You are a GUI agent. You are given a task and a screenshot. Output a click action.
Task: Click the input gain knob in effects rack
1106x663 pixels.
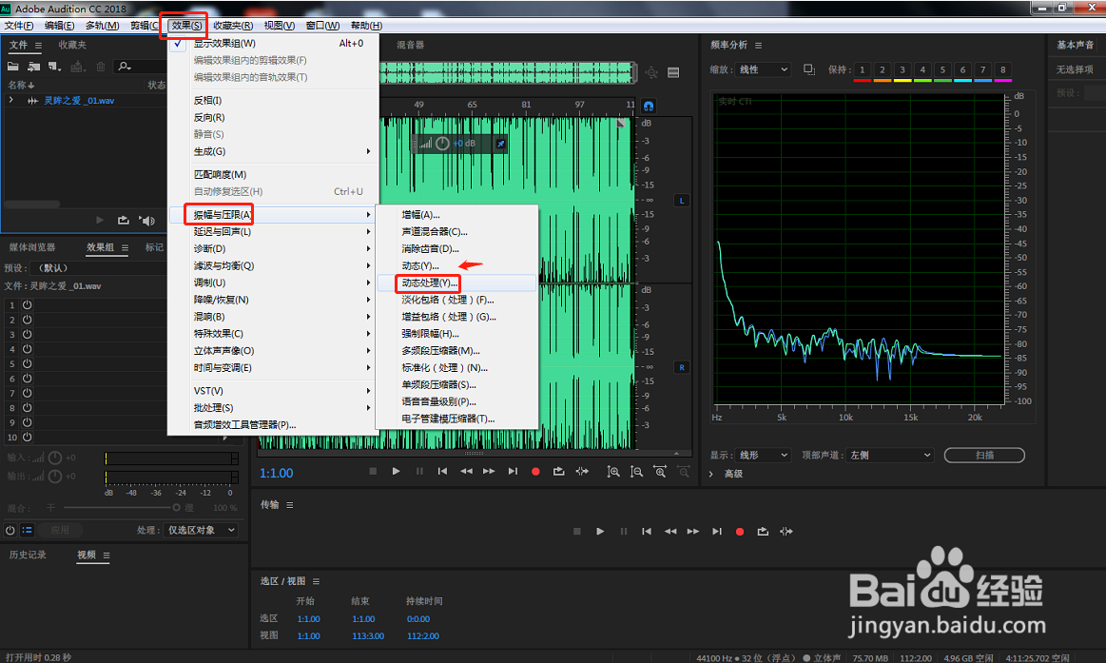(x=55, y=458)
